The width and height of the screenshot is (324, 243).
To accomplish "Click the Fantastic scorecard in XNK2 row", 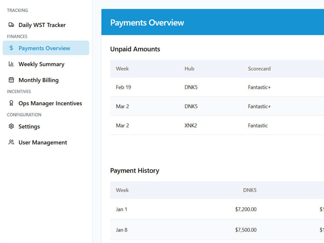I will [x=258, y=125].
